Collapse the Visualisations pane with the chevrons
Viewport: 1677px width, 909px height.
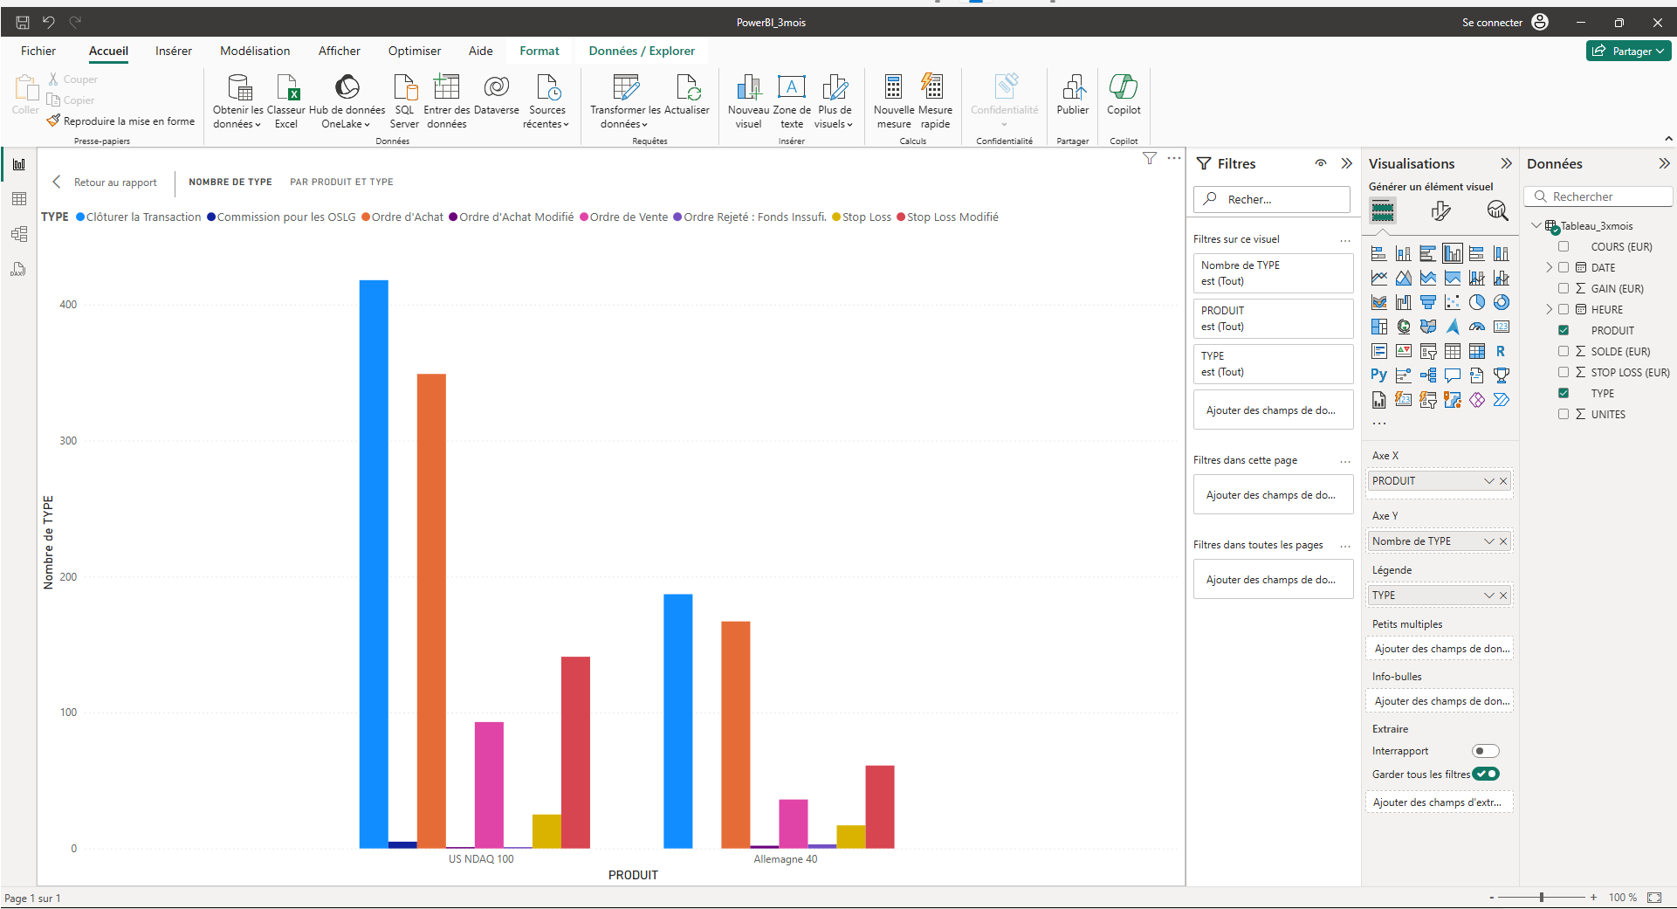coord(1506,163)
